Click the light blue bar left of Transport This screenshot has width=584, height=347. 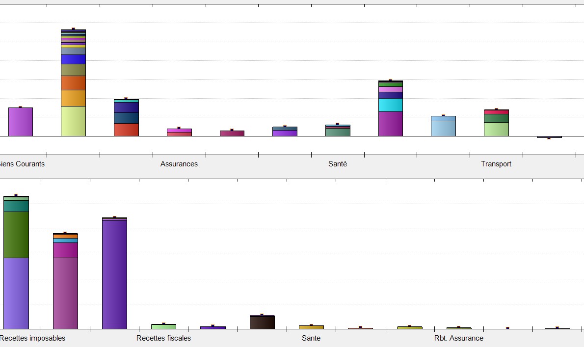(443, 126)
